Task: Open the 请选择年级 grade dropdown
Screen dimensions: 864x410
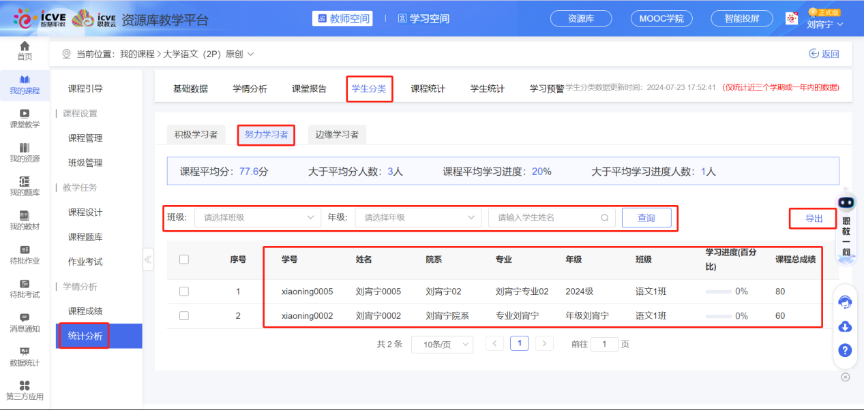Action: (418, 218)
